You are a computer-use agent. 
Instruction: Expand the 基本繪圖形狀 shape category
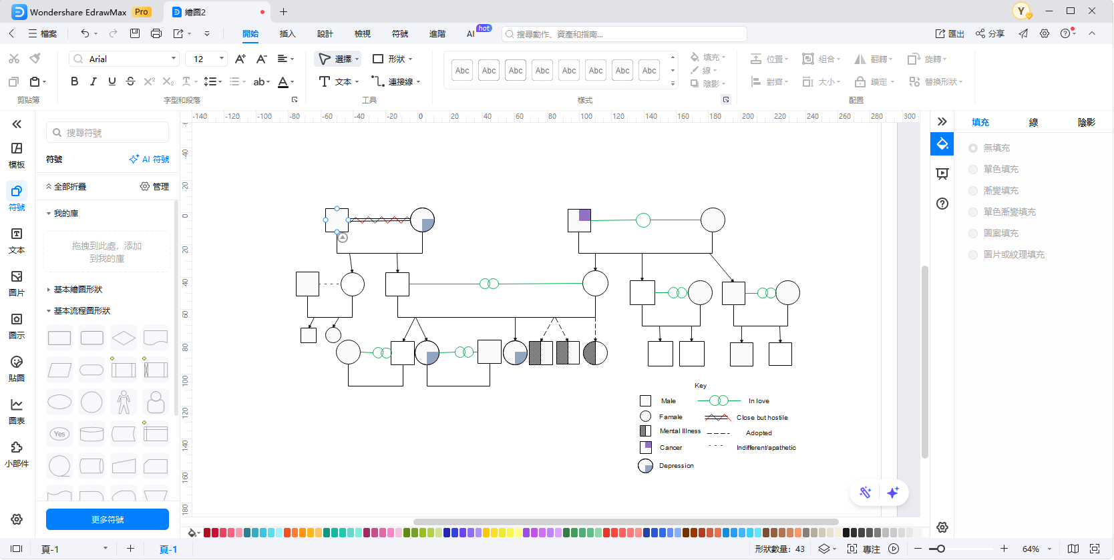pos(77,290)
